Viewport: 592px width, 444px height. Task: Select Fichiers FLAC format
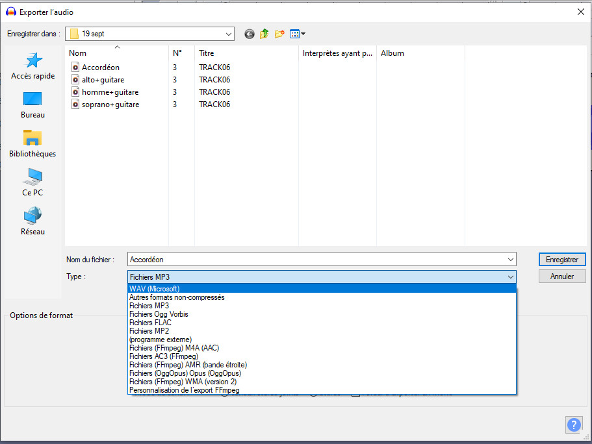(322, 323)
